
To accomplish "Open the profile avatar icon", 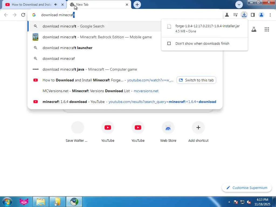I will click(x=261, y=15).
